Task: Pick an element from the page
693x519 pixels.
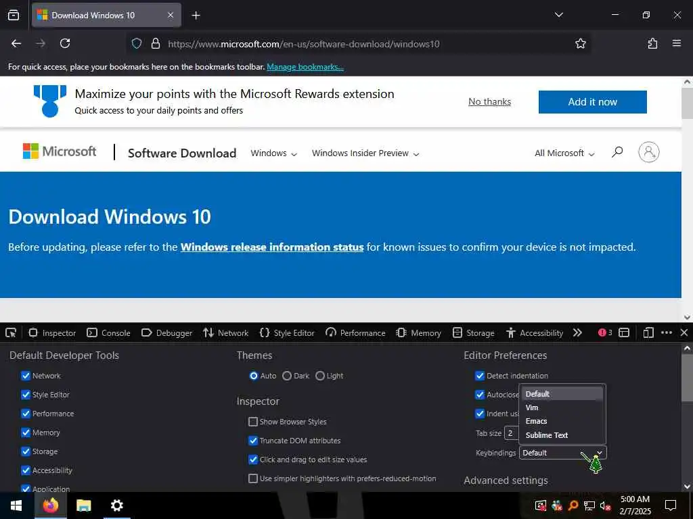Action: [11, 332]
